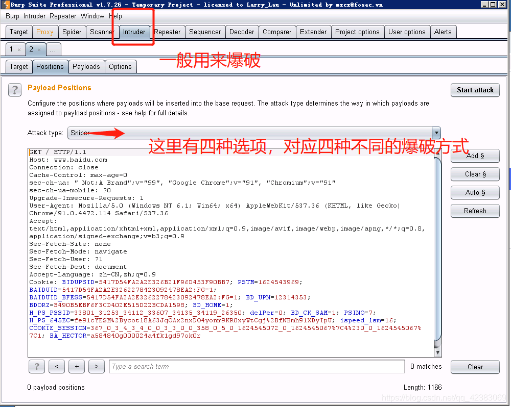Click the Add § button
Screen dimensions: 511x407
(x=475, y=156)
